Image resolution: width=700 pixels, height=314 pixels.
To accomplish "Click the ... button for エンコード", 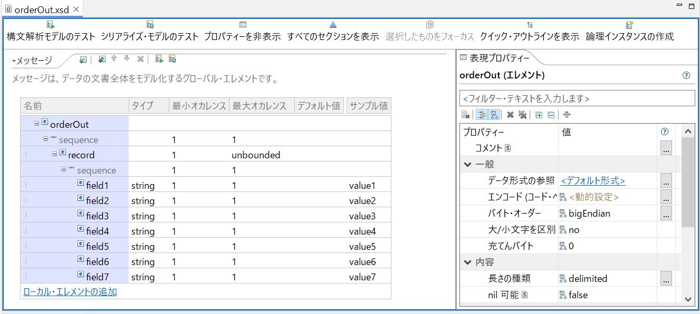I will tap(666, 197).
